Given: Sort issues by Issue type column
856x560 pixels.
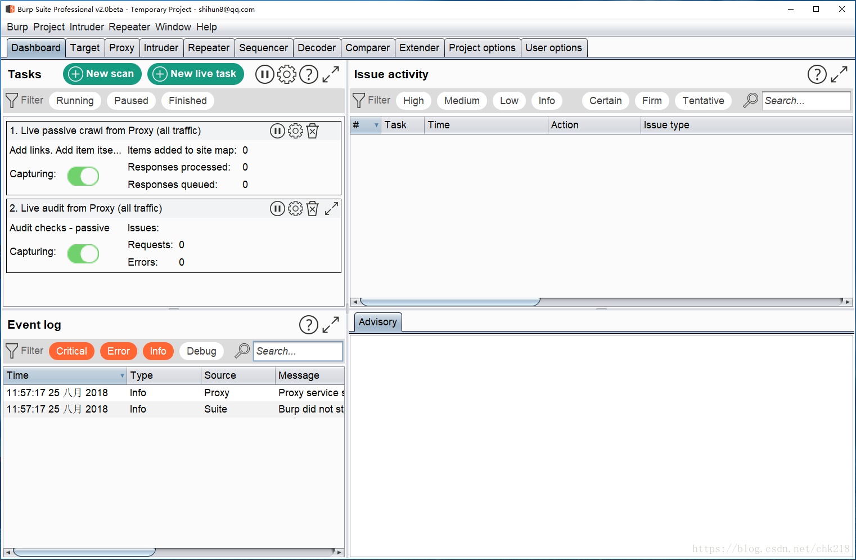Looking at the screenshot, I should pos(746,125).
